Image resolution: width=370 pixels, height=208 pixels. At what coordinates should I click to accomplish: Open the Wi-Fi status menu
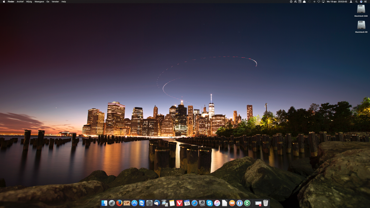point(319,1)
